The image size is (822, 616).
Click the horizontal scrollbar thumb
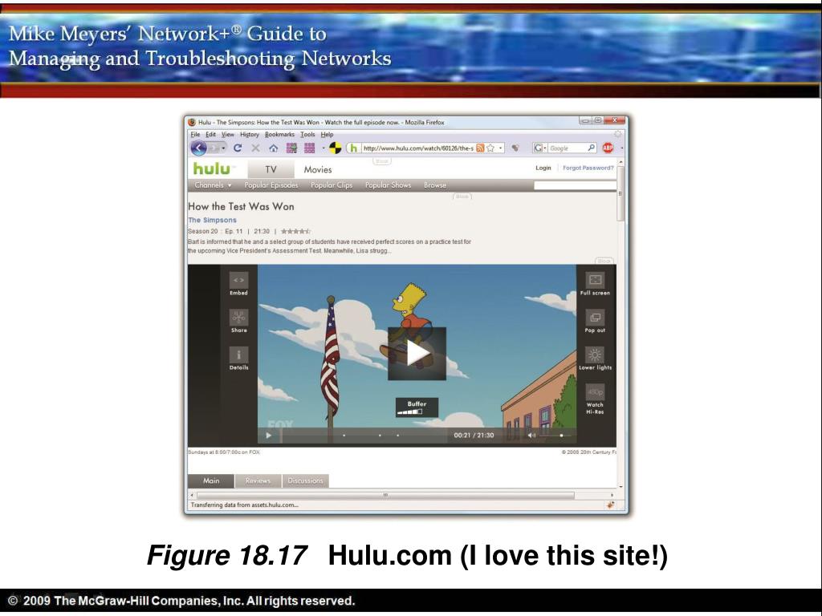(x=385, y=495)
